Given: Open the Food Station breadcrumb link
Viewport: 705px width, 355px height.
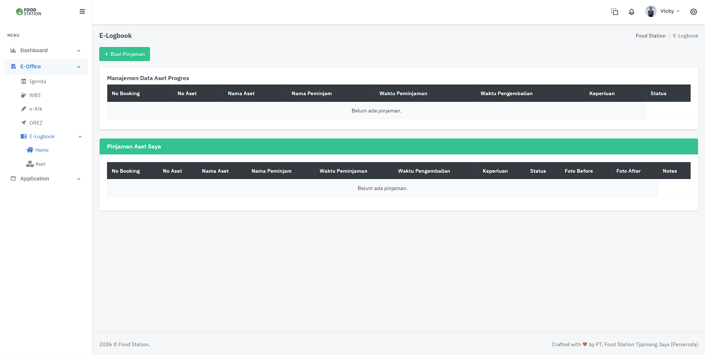Looking at the screenshot, I should coord(650,35).
